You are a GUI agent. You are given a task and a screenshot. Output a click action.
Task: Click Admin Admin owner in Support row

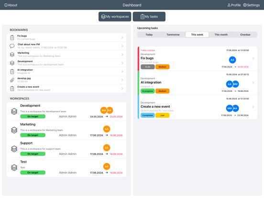68,154
